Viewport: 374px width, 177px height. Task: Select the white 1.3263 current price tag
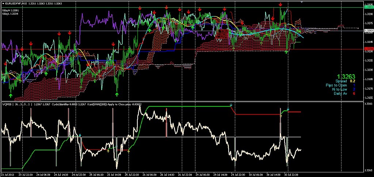pos(369,31)
